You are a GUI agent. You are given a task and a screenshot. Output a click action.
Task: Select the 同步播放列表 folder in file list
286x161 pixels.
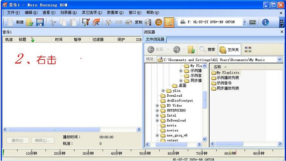[x=225, y=88]
